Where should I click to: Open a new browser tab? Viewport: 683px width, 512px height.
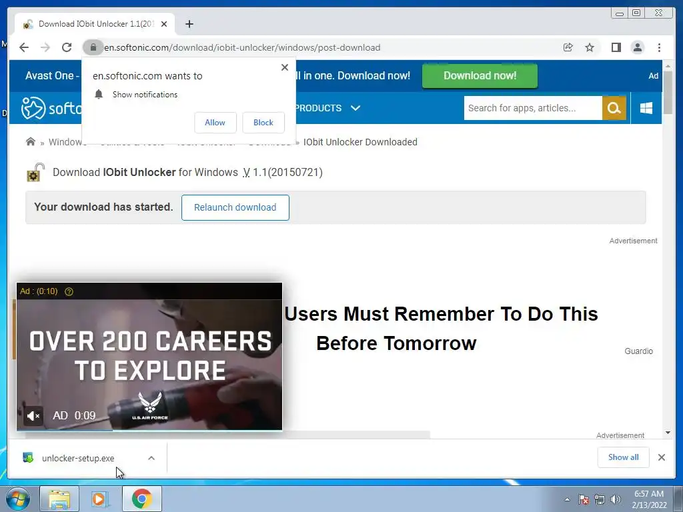point(189,24)
